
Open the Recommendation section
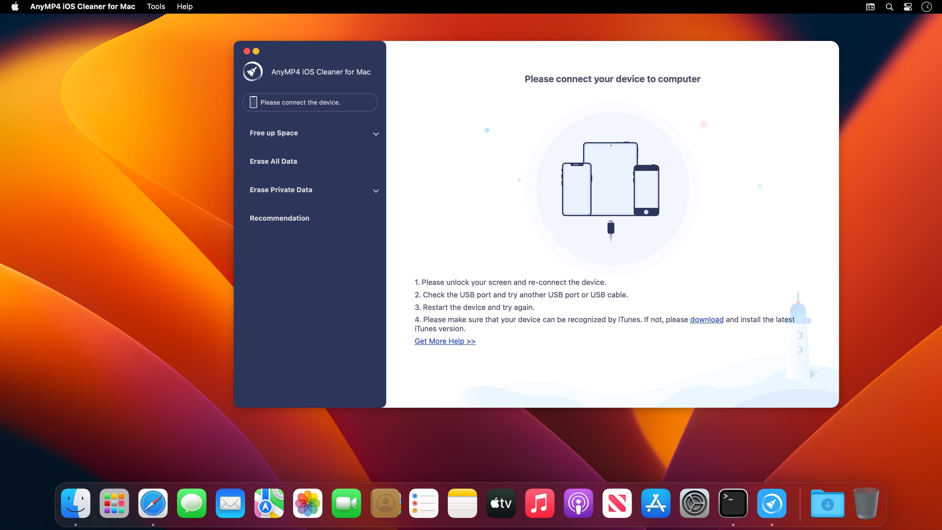click(x=279, y=218)
